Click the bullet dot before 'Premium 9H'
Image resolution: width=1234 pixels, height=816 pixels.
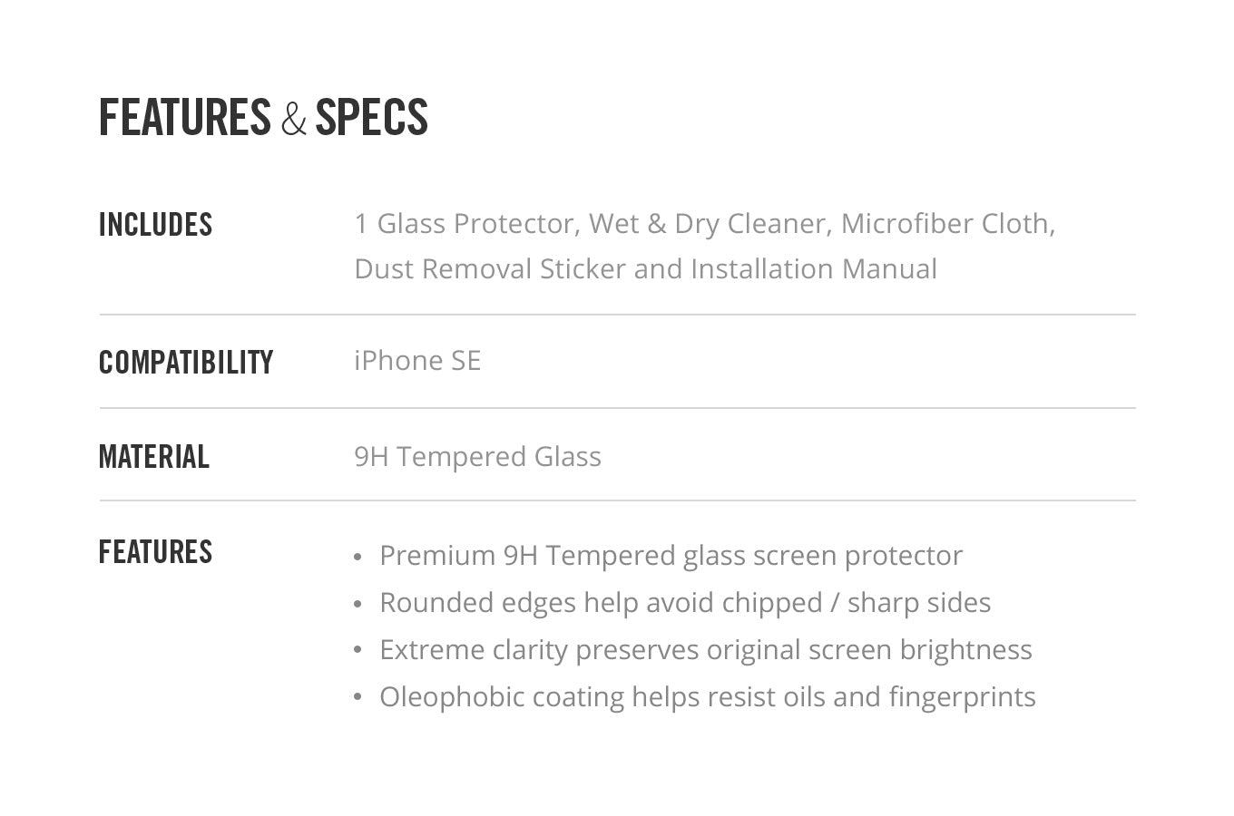coord(357,557)
